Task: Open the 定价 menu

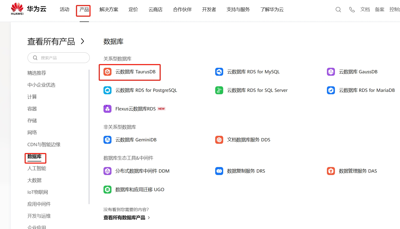Action: pyautogui.click(x=133, y=10)
